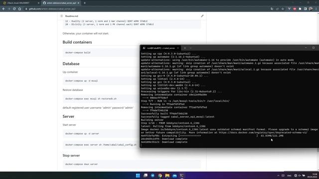Bookmark this page with the star icon
The image size is (319, 179).
(x=283, y=9)
